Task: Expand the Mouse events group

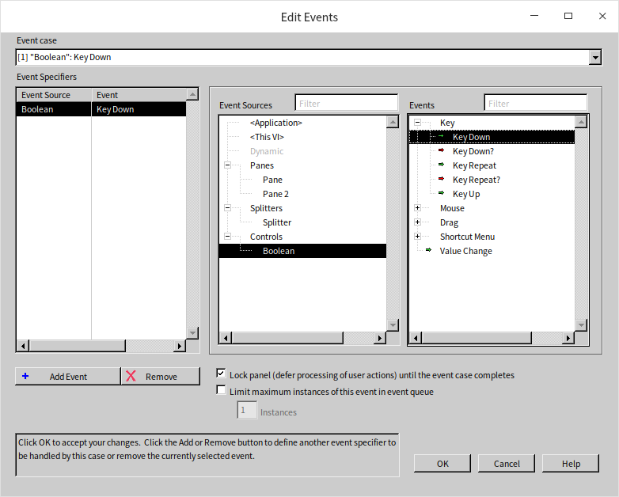Action: pyautogui.click(x=417, y=208)
